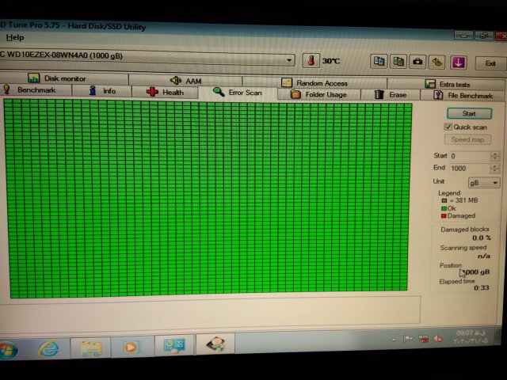507x380 pixels.
Task: Switch to the Info tab
Action: 102,91
